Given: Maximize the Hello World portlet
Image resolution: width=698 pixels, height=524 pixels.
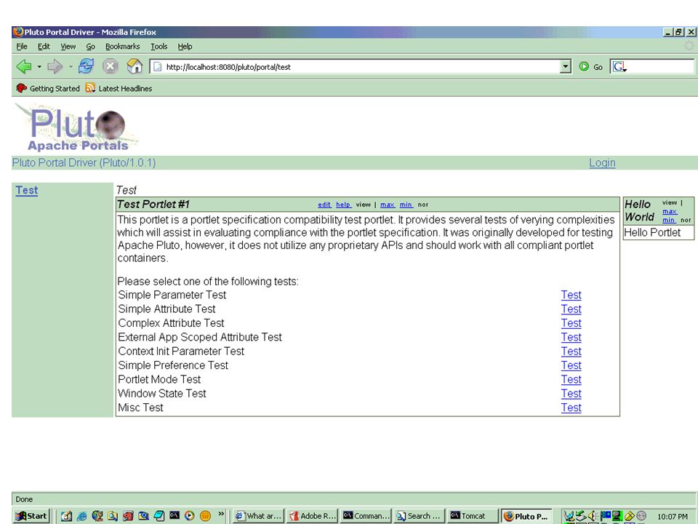Looking at the screenshot, I should point(670,211).
